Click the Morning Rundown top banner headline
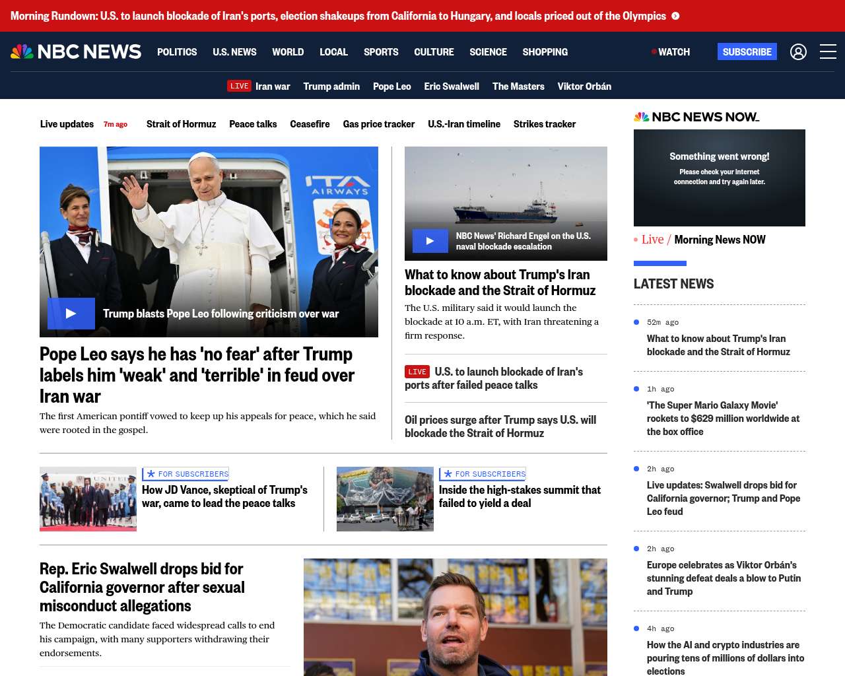Screen dimensions: 845x676 tap(338, 16)
